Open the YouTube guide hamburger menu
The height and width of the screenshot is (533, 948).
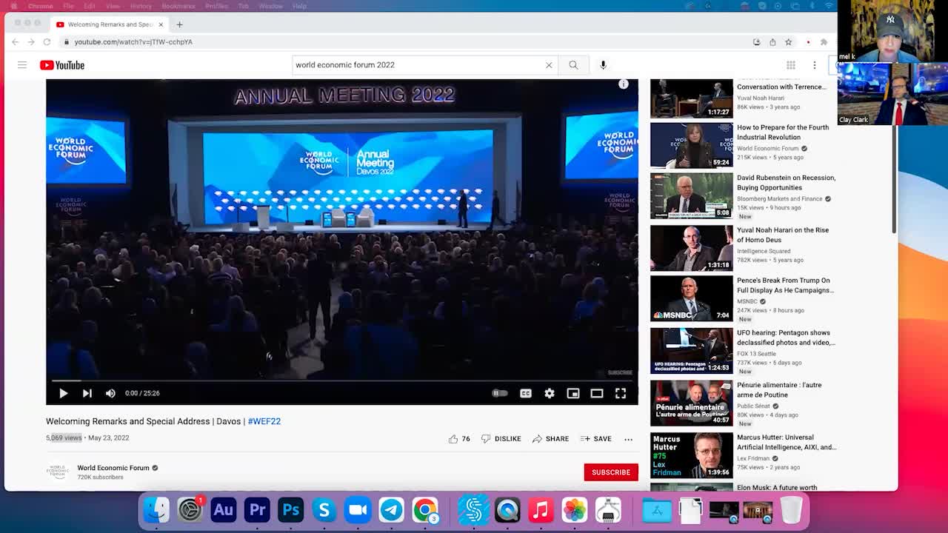[22, 65]
